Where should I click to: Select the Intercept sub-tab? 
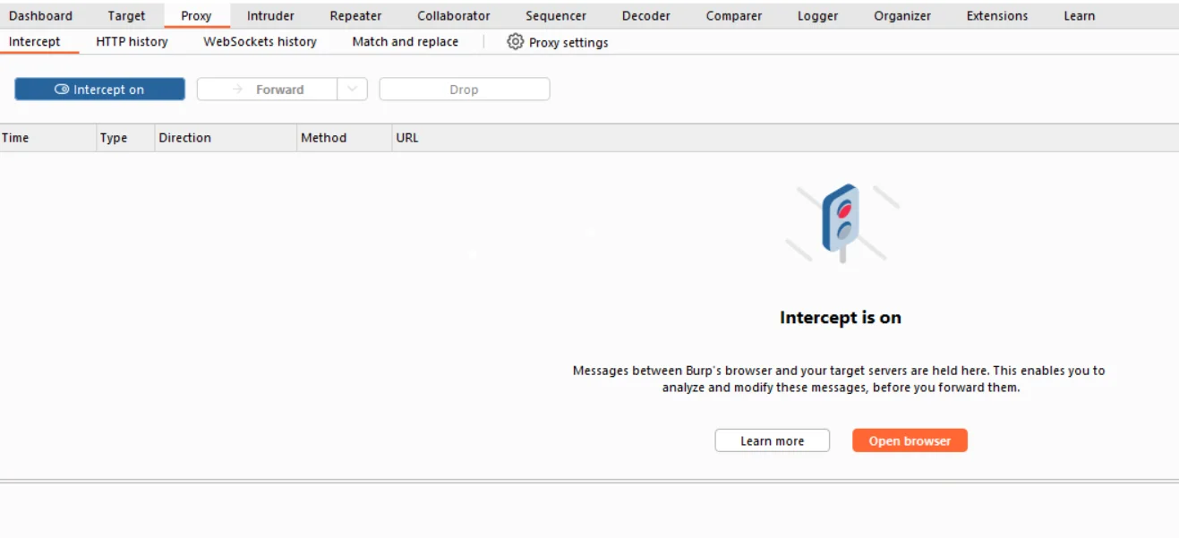tap(35, 42)
